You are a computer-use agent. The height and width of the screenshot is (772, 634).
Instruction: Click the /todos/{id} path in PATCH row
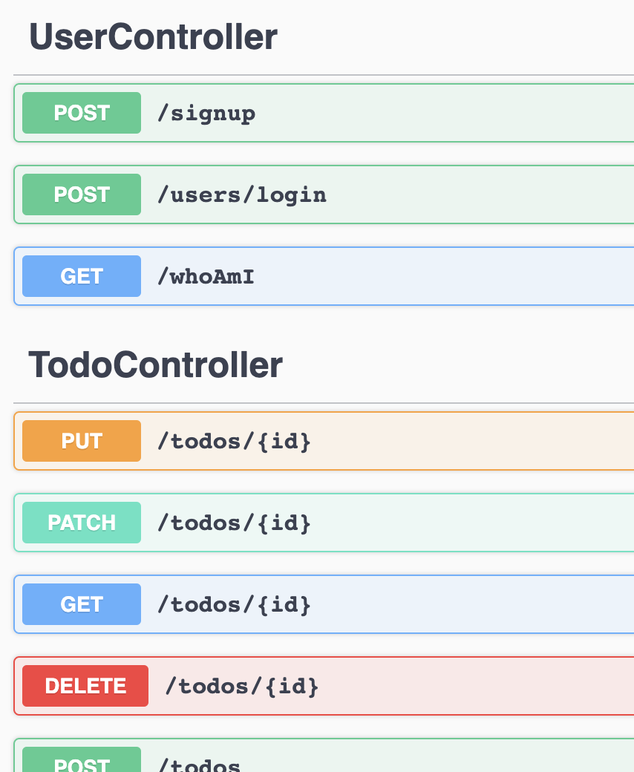click(x=235, y=523)
